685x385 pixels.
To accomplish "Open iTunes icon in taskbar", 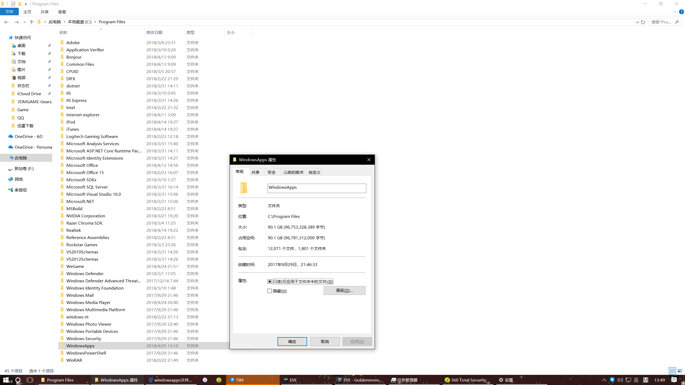I will point(205,380).
